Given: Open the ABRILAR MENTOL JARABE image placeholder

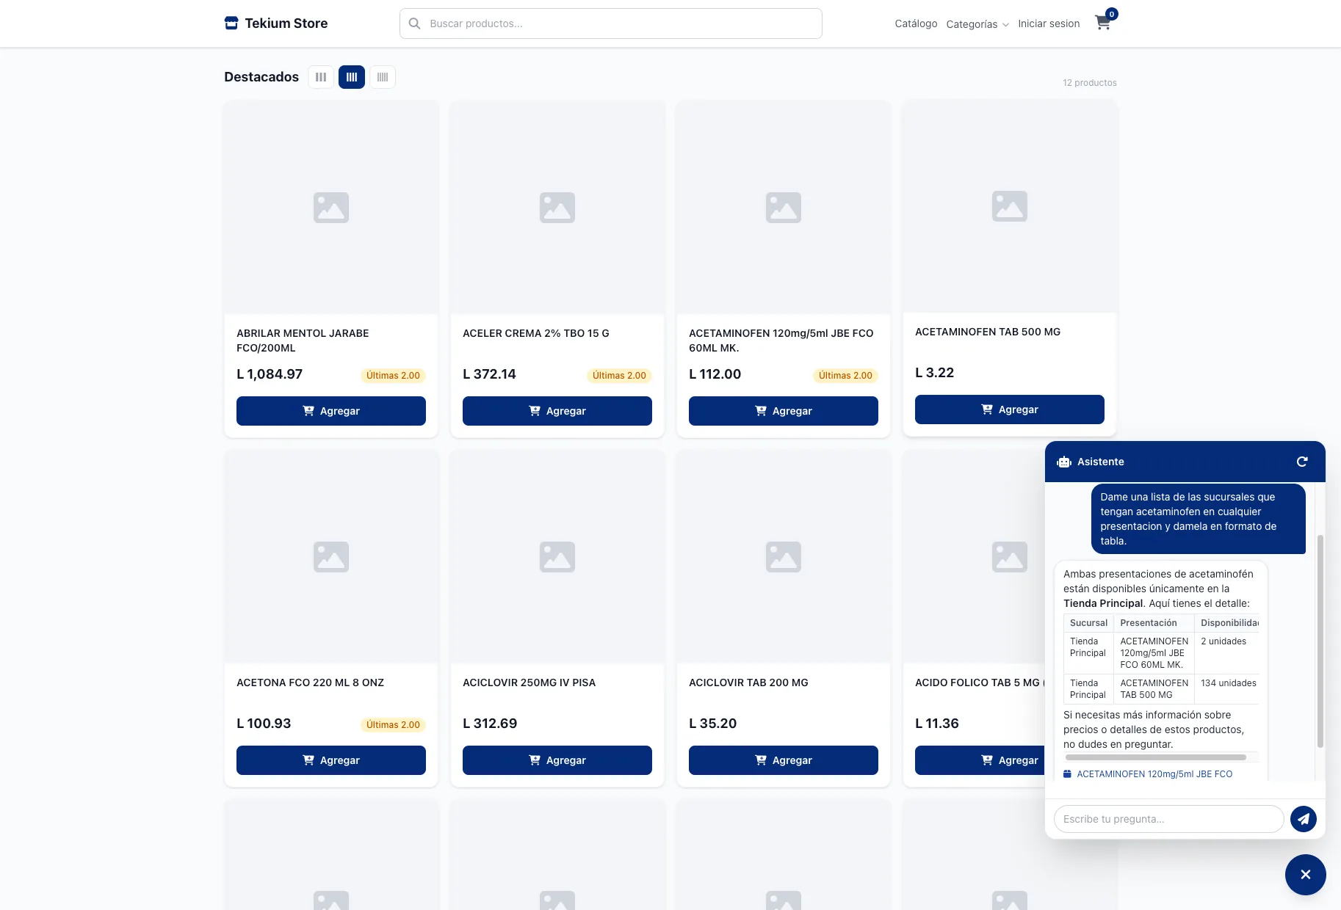Looking at the screenshot, I should click(331, 208).
